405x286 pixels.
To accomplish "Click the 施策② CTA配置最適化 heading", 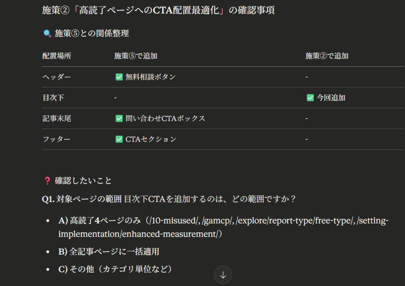I will click(158, 10).
